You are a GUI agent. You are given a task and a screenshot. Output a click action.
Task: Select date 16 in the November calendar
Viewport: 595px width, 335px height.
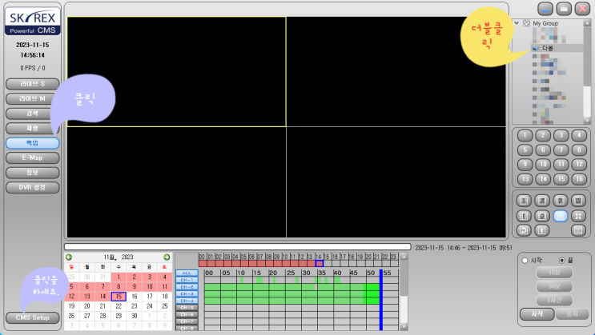pos(134,296)
